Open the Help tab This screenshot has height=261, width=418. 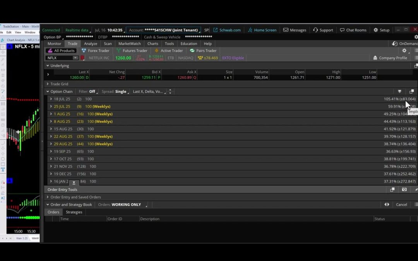pos(208,44)
